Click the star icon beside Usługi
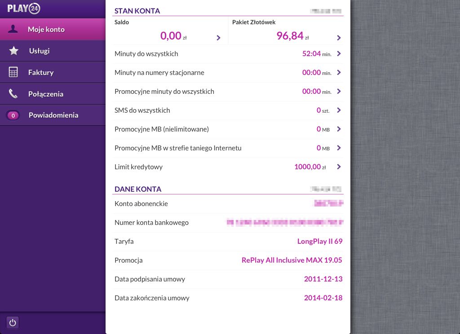460x334 pixels. click(14, 51)
